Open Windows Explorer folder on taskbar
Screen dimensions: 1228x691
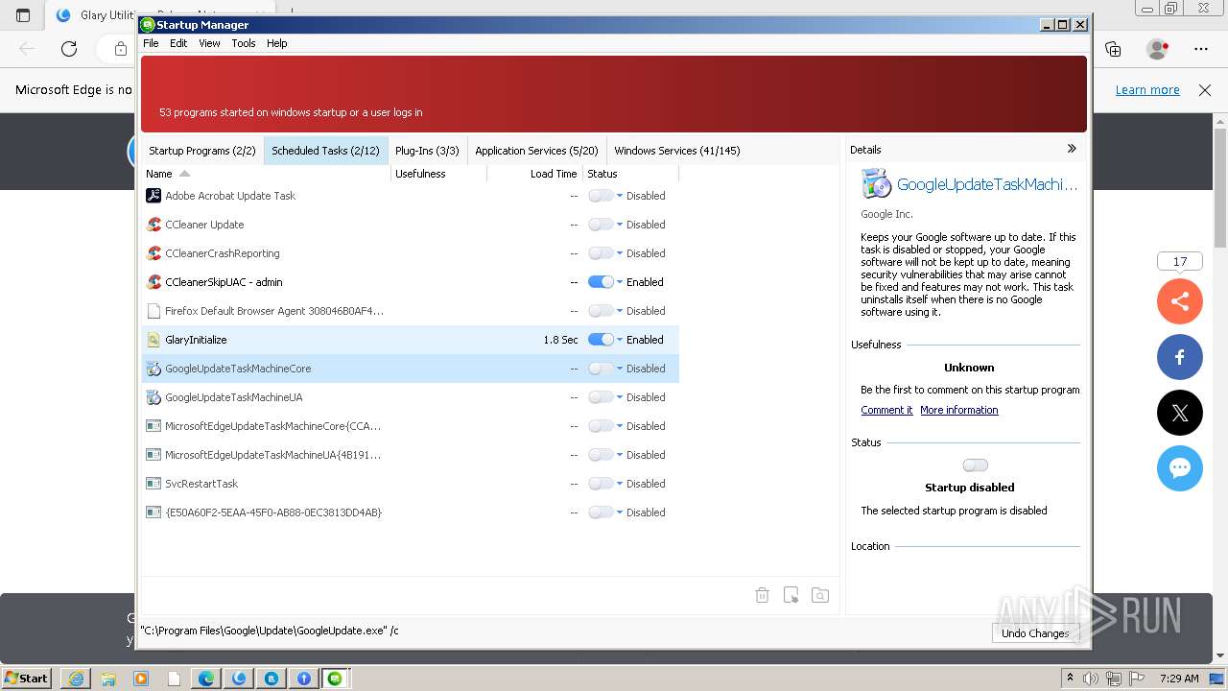(108, 679)
